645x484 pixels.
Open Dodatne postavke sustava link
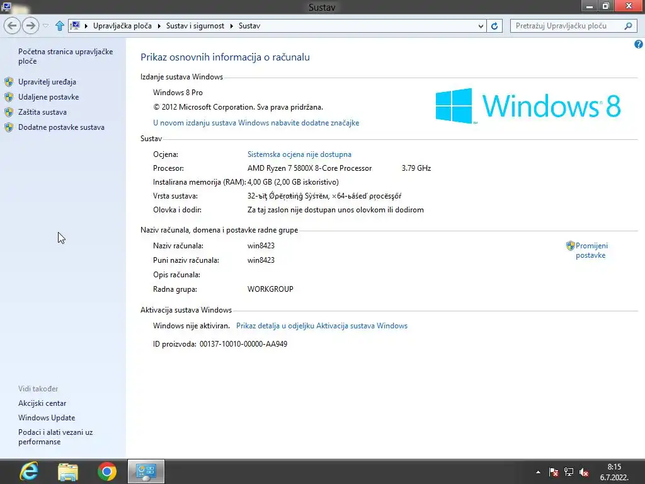coord(61,127)
